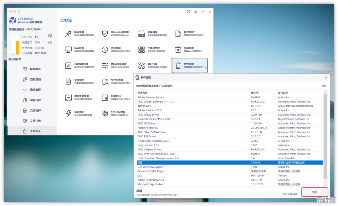The width and height of the screenshot is (338, 206).
Task: Click the software list scrollbar down arrow
Action: (x=325, y=185)
